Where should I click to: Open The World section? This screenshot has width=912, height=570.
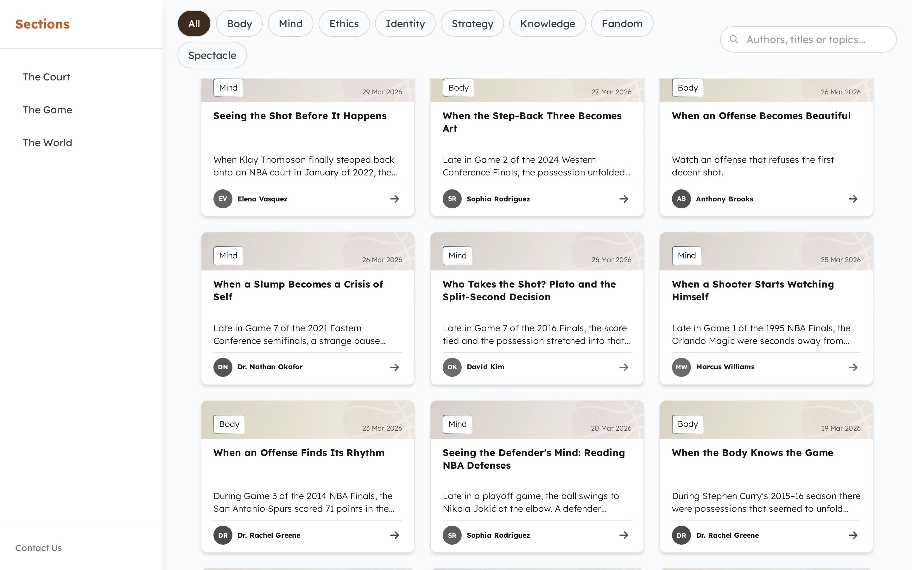[47, 142]
